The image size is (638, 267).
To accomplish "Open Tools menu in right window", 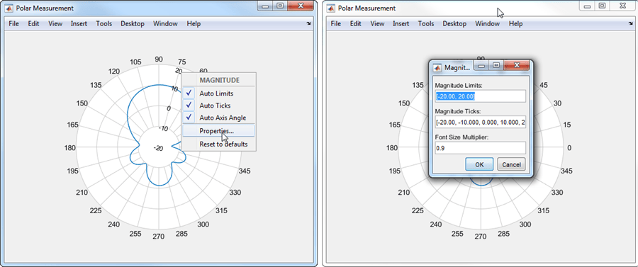I will coord(426,23).
